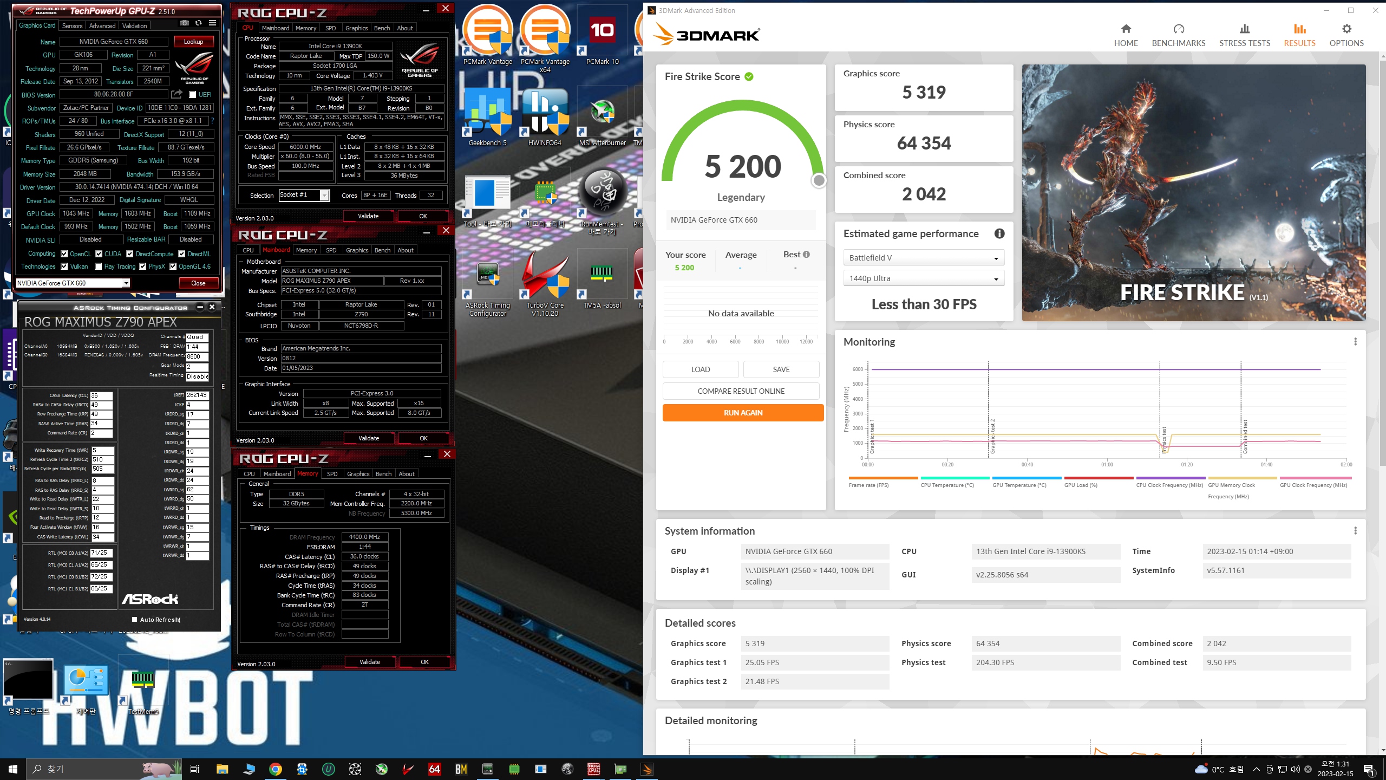Viewport: 1386px width, 780px height.
Task: Toggle the Ray Tracing checkbox in GPU-Z
Action: click(99, 266)
